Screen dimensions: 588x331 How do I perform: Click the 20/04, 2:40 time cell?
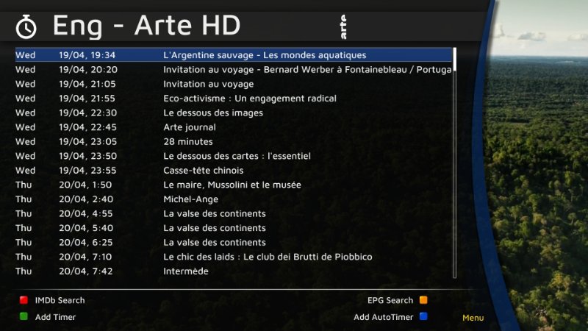click(x=86, y=199)
